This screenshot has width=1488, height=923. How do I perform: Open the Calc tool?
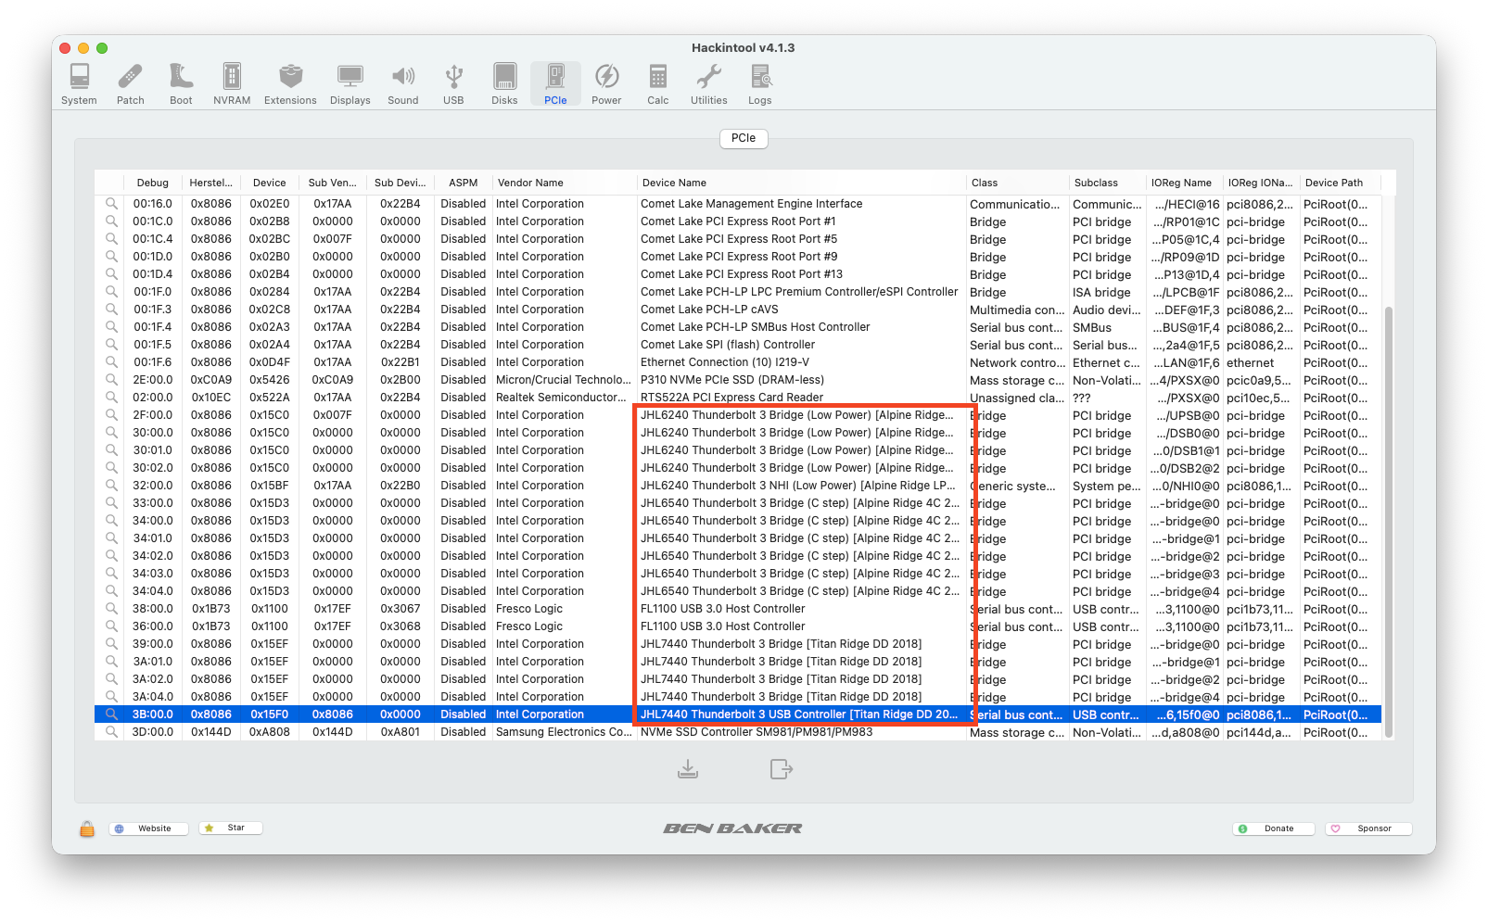658,83
